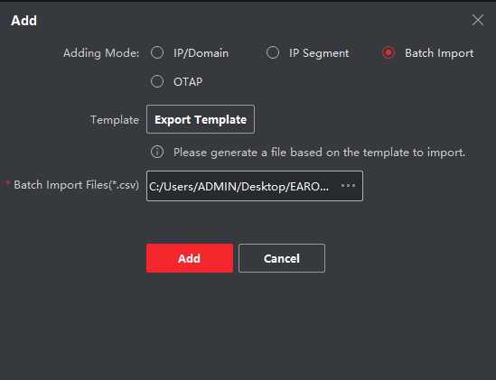Click the Add dialog title
Screen dimensions: 496x380
[x=24, y=21]
